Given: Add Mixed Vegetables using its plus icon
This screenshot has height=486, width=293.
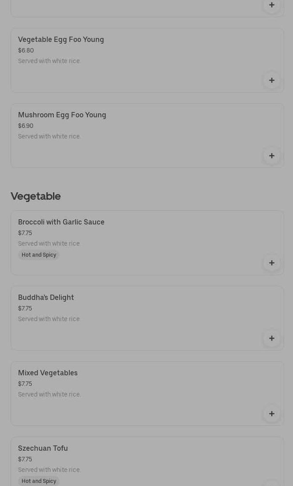Looking at the screenshot, I should (x=271, y=414).
